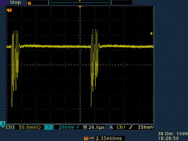Select the M timebase label
Screen dimensions: 188x141
point(85,127)
